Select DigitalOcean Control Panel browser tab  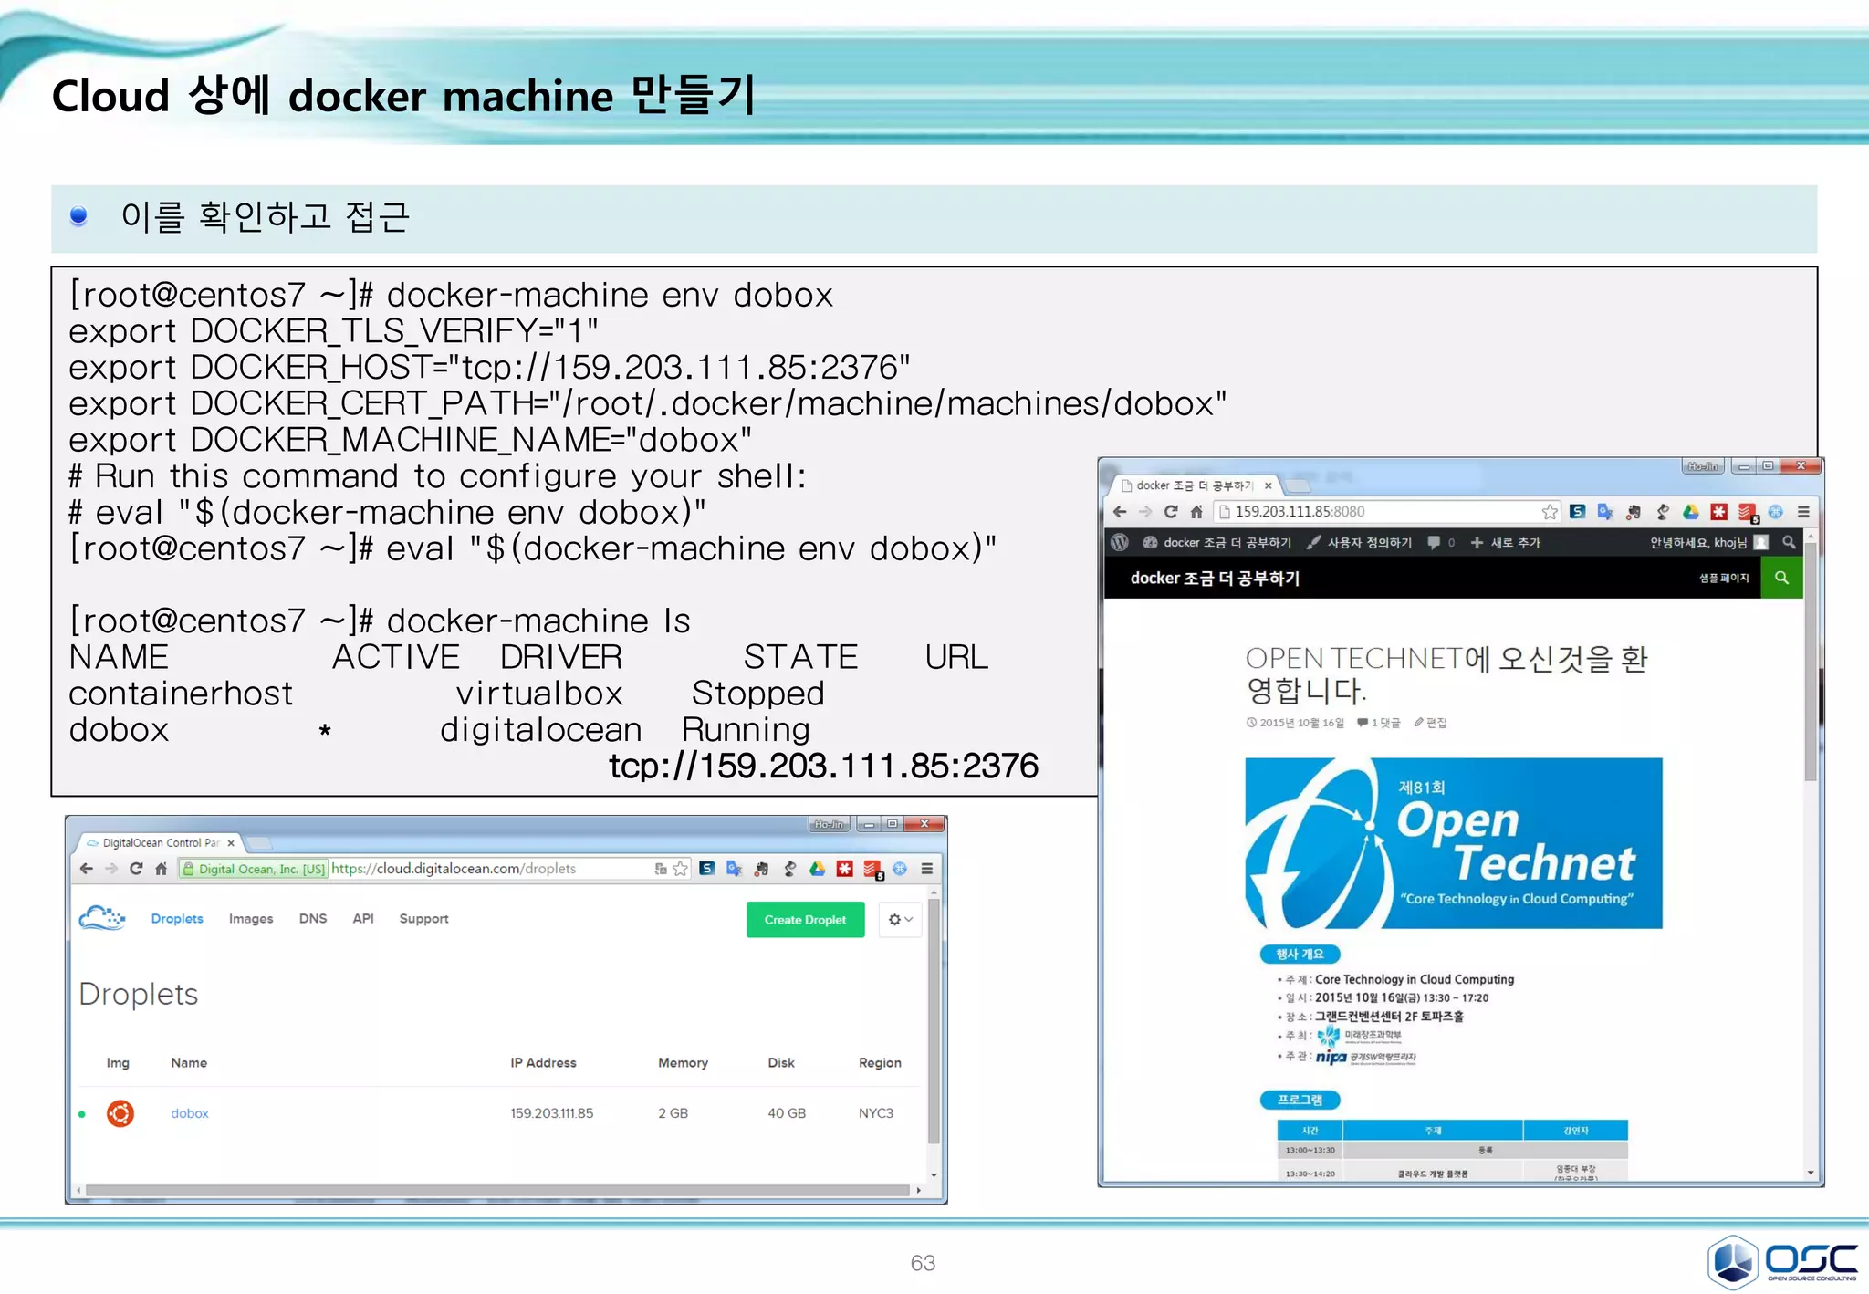(160, 842)
